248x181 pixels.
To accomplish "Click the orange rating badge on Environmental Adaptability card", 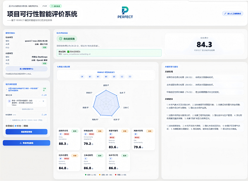I will [100, 131].
